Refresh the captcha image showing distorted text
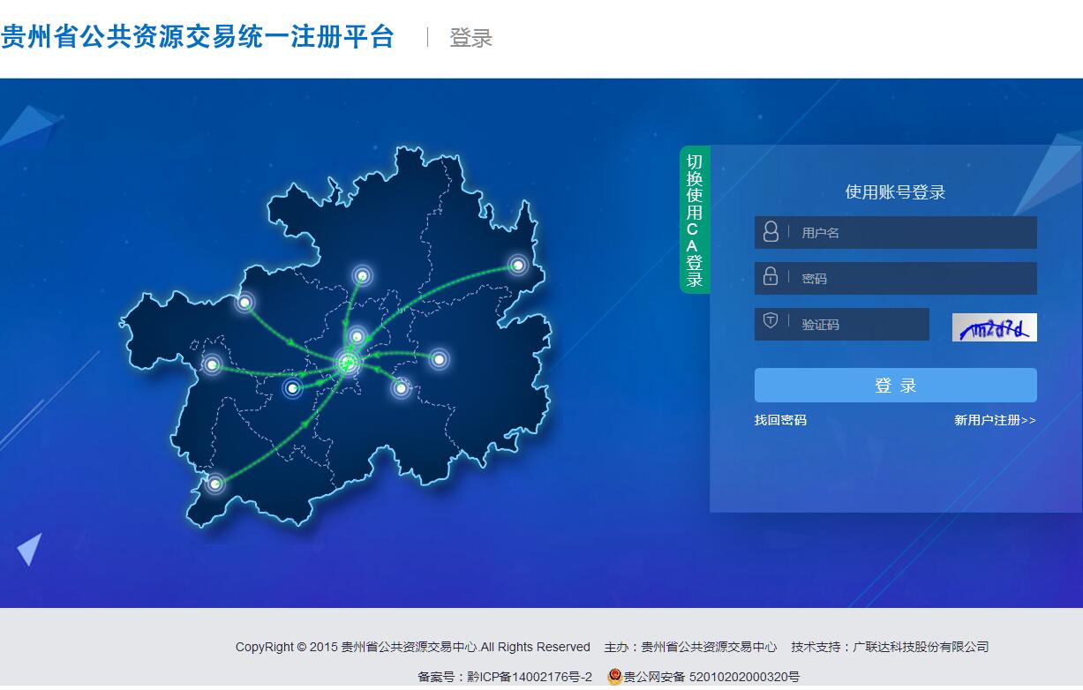The height and width of the screenshot is (690, 1083). [x=994, y=327]
